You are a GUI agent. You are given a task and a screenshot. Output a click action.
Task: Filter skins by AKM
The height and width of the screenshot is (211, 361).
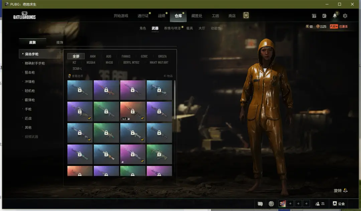pos(93,56)
